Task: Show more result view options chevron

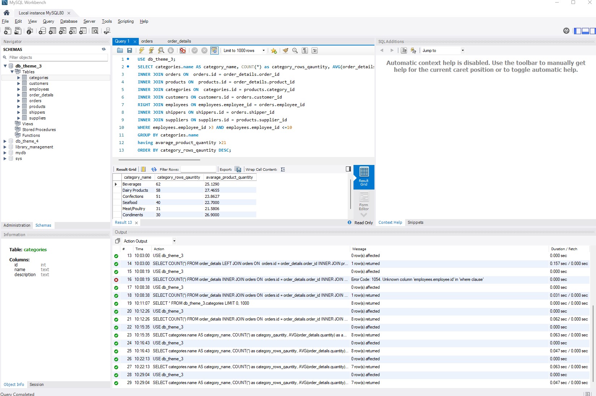Action: coord(364,215)
